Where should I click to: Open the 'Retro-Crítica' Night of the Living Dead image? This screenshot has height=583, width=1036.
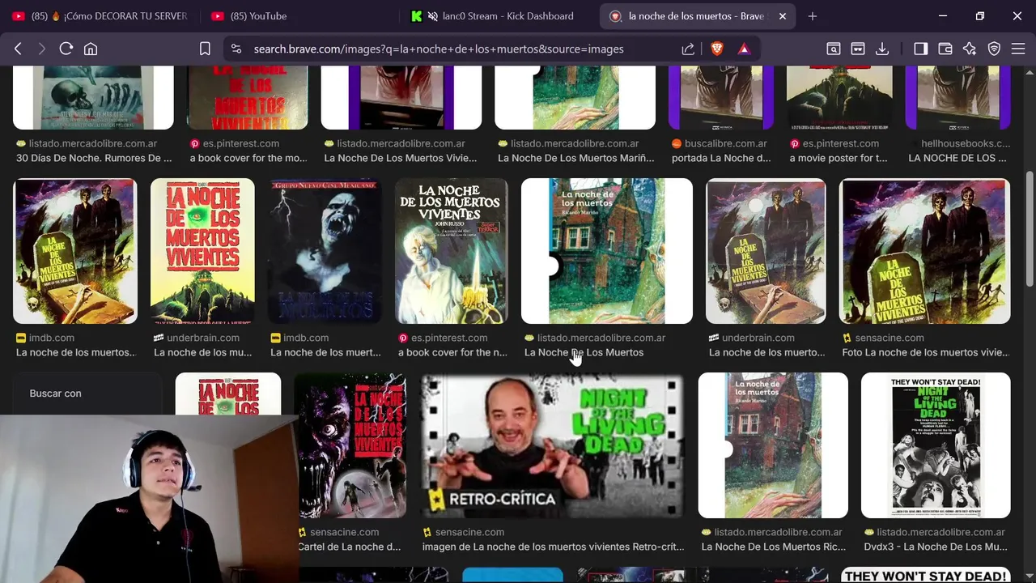[x=552, y=445]
